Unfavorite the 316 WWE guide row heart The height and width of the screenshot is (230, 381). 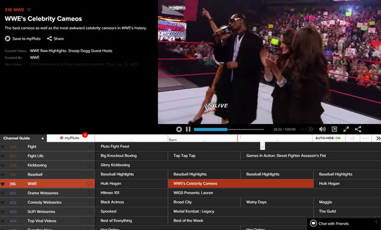[x=2, y=184]
